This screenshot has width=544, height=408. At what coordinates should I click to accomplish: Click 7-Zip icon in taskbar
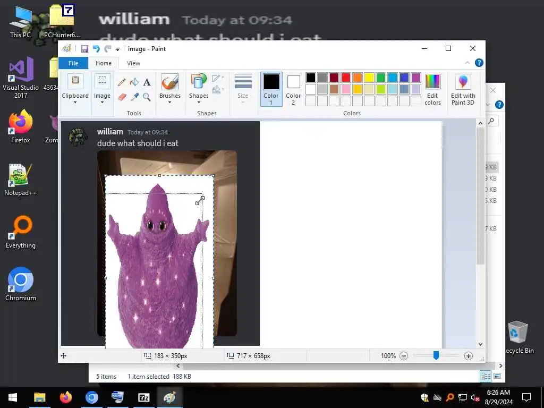[x=143, y=397]
